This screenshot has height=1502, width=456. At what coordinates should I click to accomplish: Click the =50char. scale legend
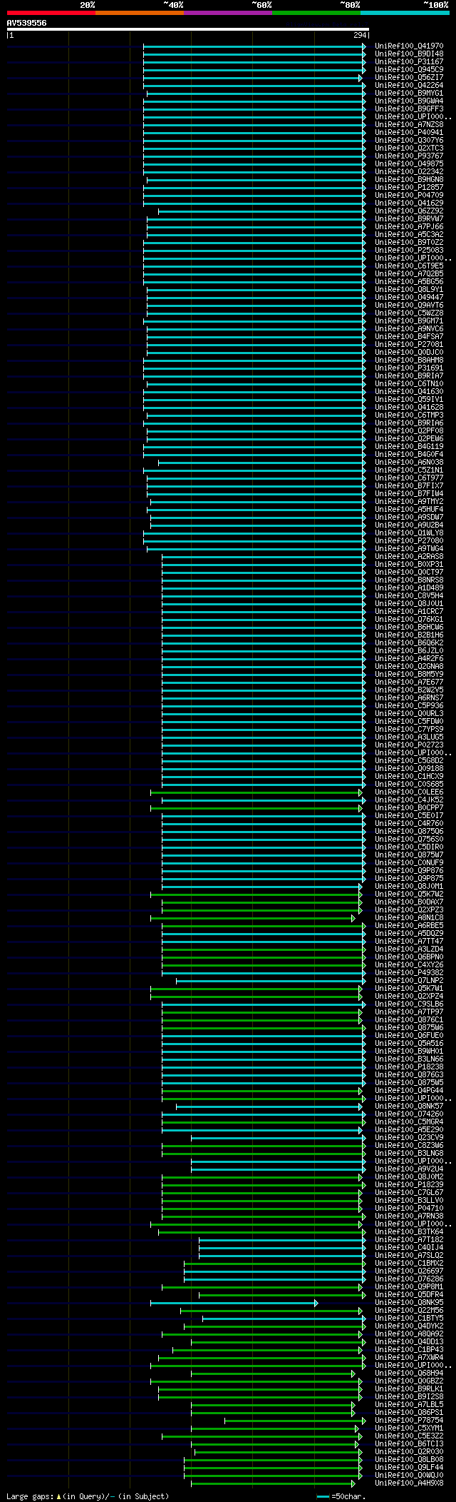pyautogui.click(x=341, y=1496)
